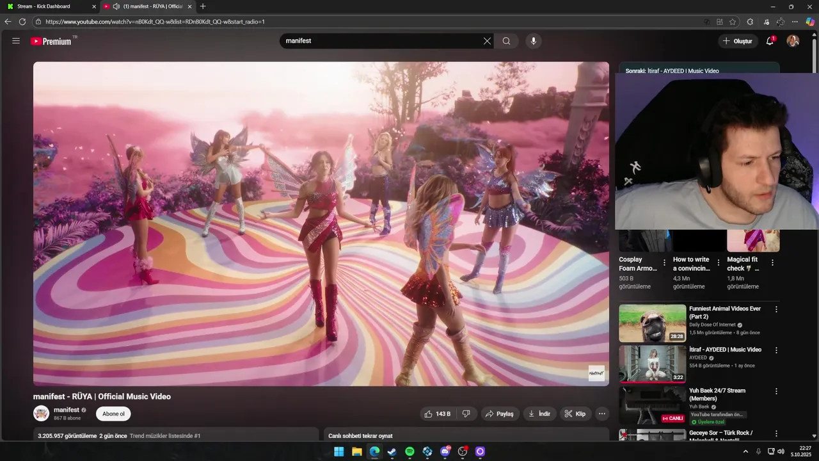This screenshot has height=461, width=819.
Task: Close the manifest YouTube tab
Action: pos(189,6)
